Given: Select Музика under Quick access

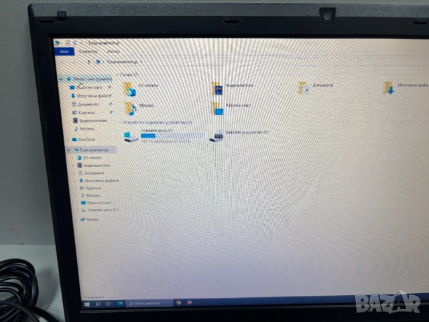Looking at the screenshot, I should click(84, 129).
